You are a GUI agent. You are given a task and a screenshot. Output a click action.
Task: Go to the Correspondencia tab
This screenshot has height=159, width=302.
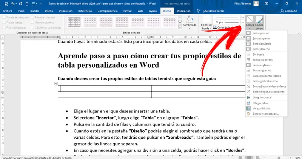coord(108,11)
